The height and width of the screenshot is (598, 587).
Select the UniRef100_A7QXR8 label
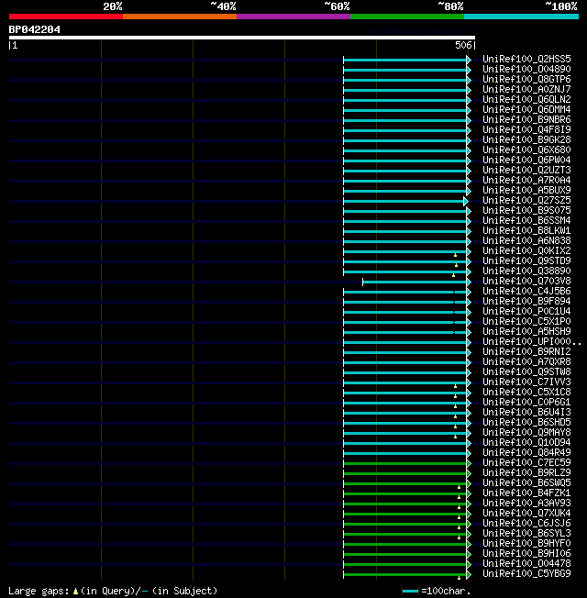pos(526,362)
